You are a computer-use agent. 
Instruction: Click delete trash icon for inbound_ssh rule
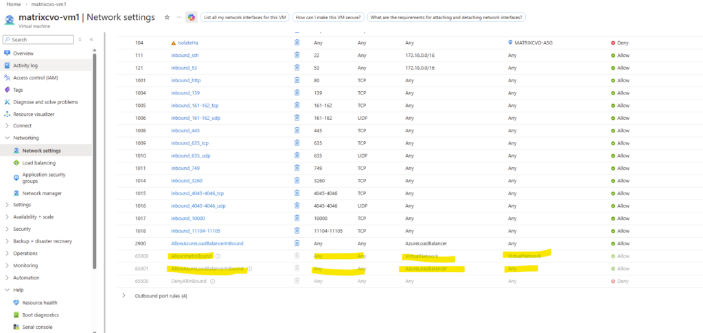(297, 55)
